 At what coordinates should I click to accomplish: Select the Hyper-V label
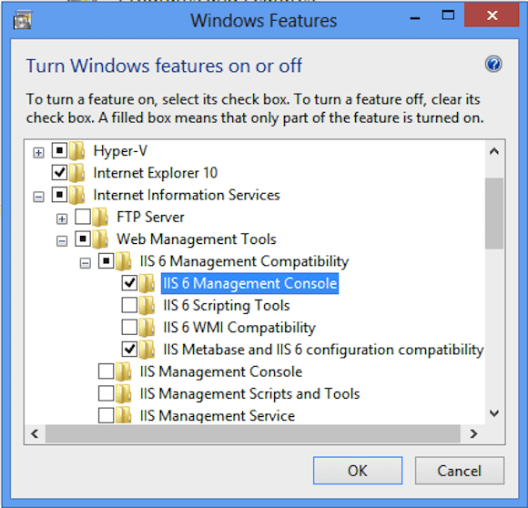pyautogui.click(x=120, y=151)
